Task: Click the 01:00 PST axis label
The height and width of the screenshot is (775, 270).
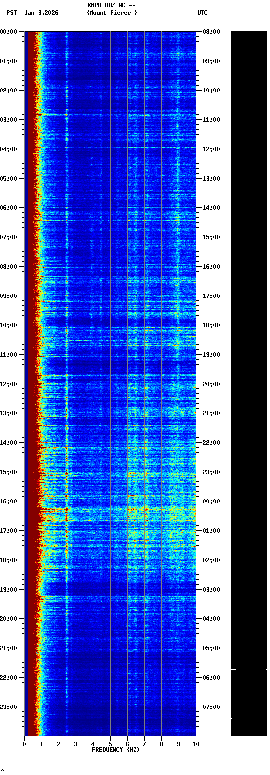Action: pyautogui.click(x=9, y=61)
